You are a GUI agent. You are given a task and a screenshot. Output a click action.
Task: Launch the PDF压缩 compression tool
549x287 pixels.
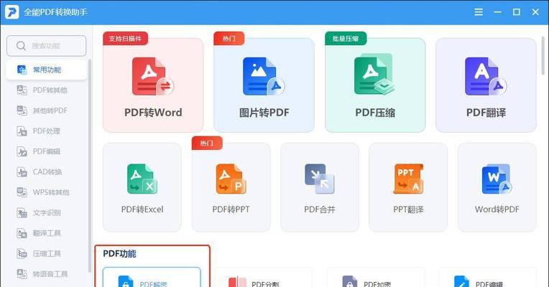(x=375, y=85)
